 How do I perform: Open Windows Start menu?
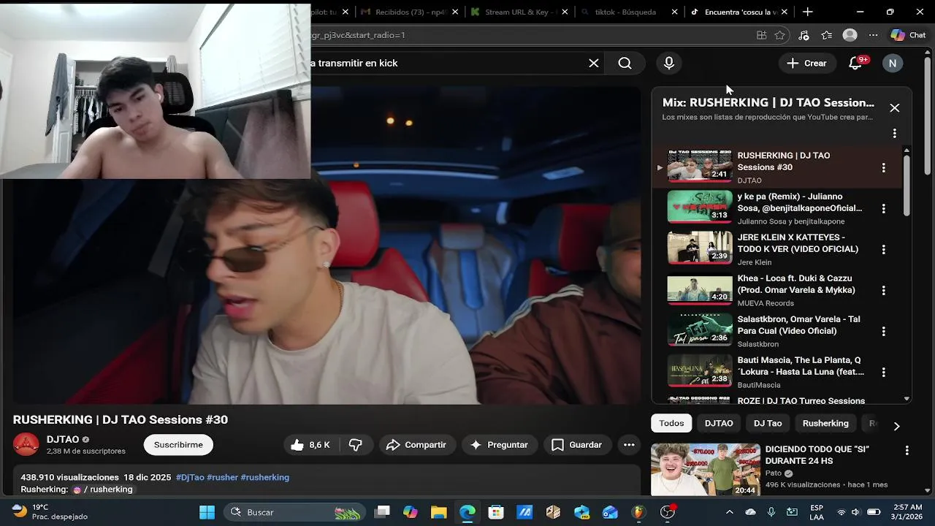click(207, 512)
